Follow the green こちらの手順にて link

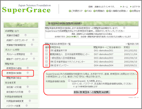(72, 37)
